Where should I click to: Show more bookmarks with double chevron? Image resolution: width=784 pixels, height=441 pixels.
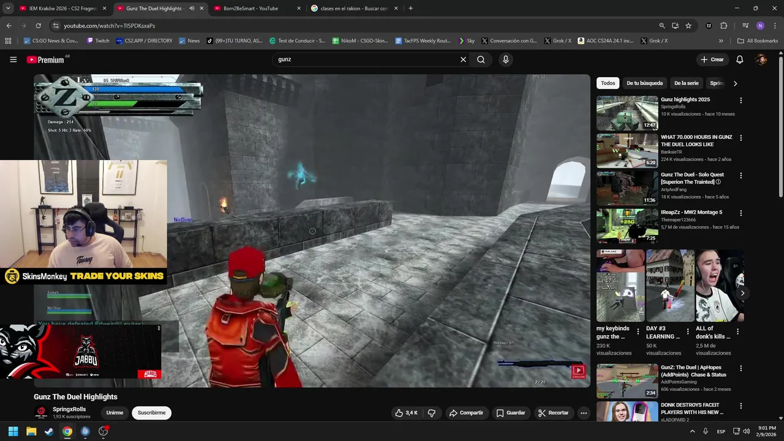(721, 41)
